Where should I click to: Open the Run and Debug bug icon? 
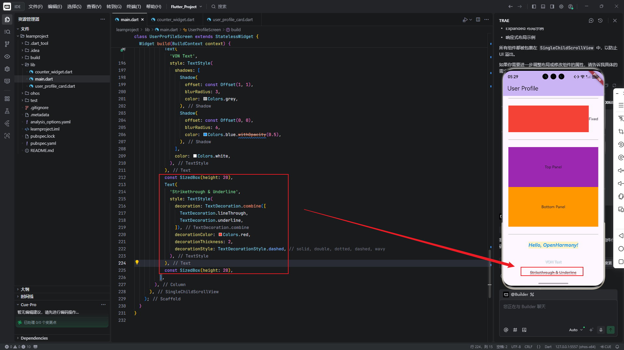[x=7, y=69]
